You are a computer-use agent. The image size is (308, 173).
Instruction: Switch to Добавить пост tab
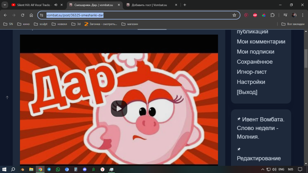pos(149,5)
